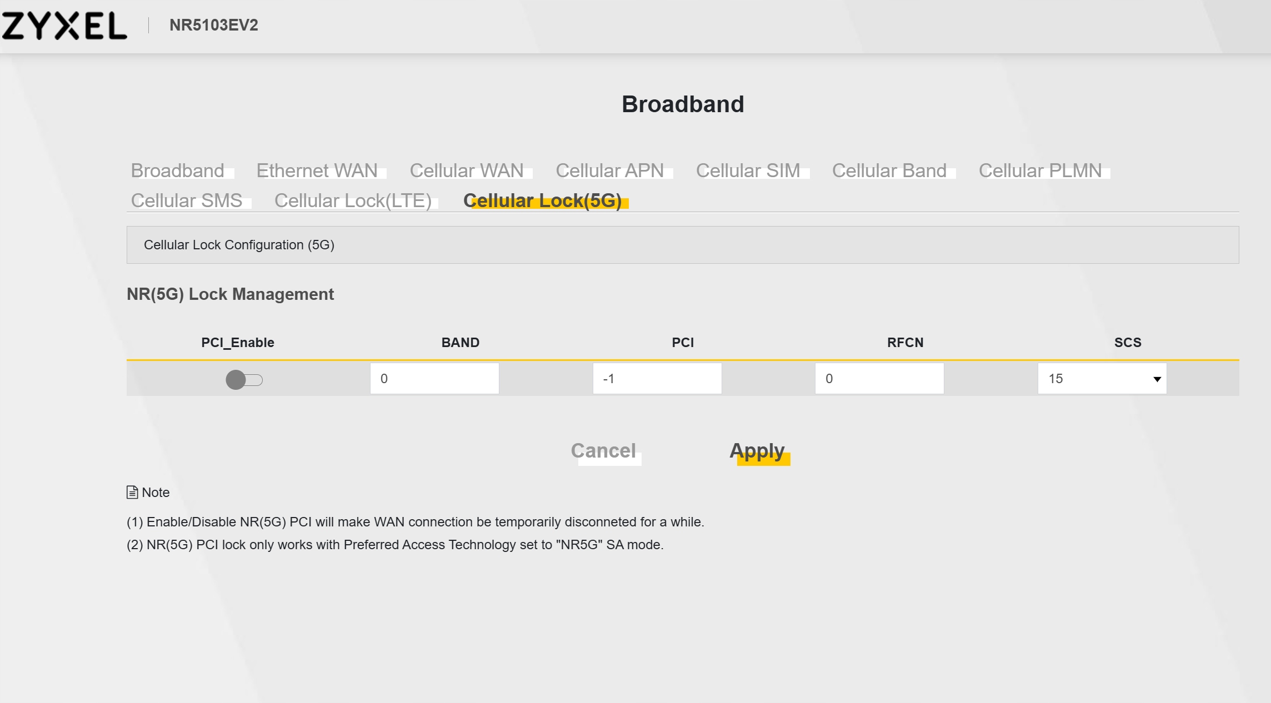Viewport: 1271px width, 703px height.
Task: Go to Cellular APN tab
Action: coord(610,170)
